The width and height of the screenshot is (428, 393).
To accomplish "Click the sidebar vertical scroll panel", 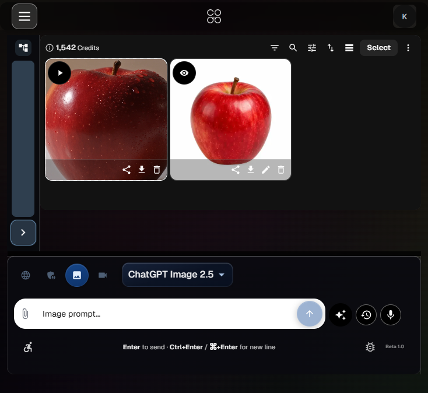I will click(x=23, y=139).
